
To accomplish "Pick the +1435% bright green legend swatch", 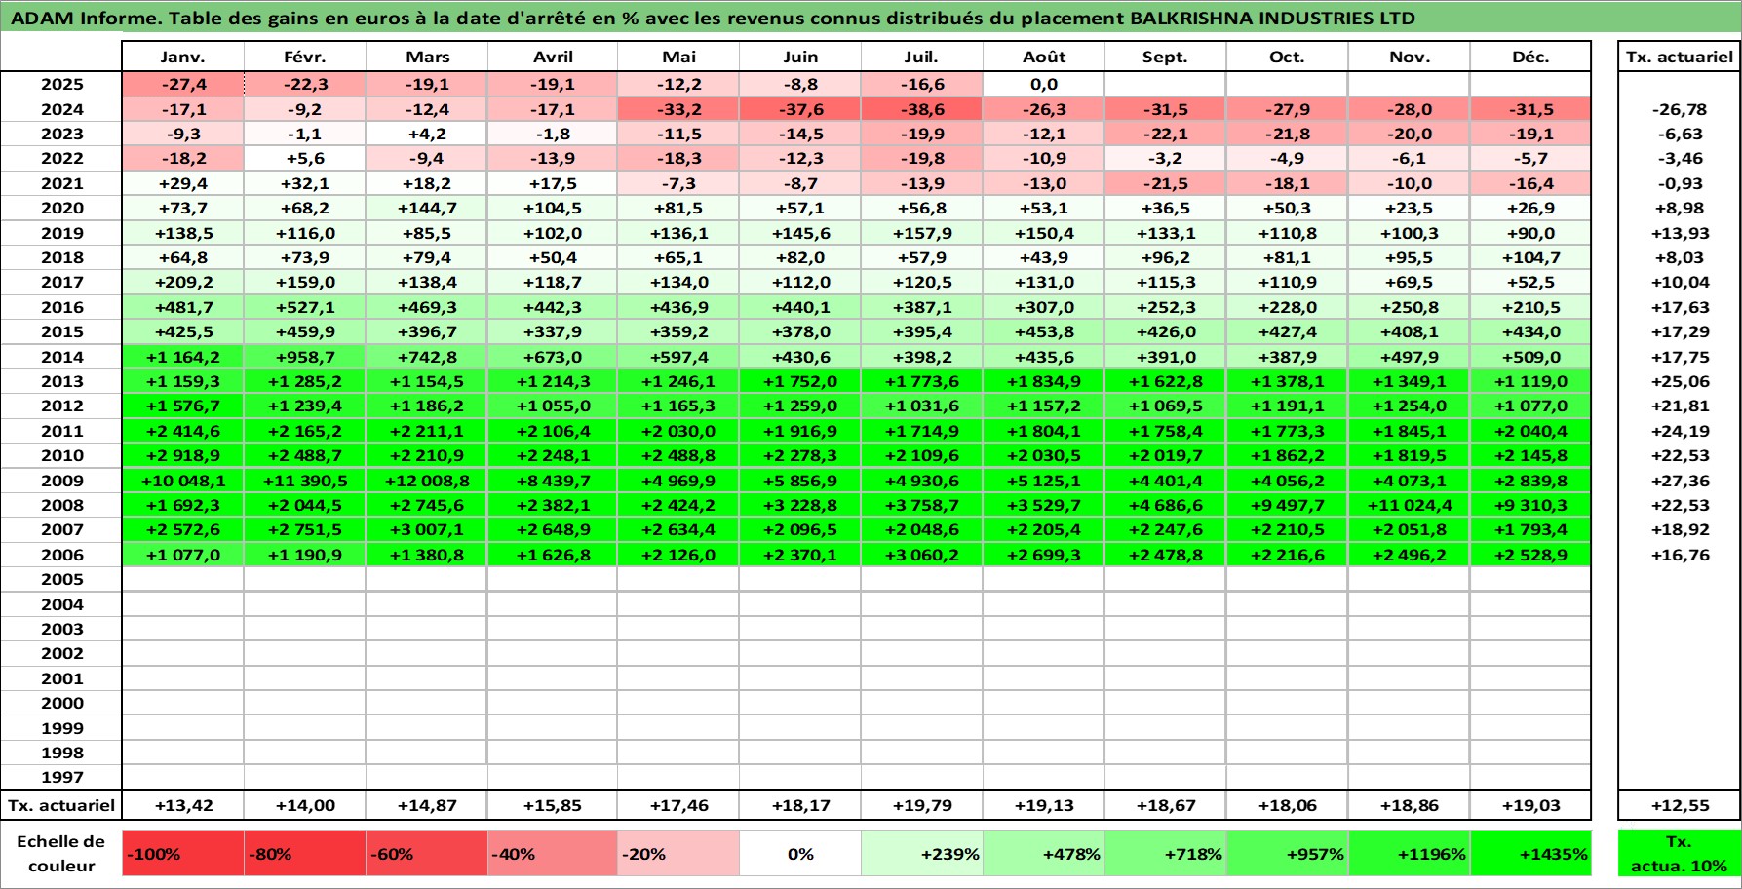I will coord(1530,854).
